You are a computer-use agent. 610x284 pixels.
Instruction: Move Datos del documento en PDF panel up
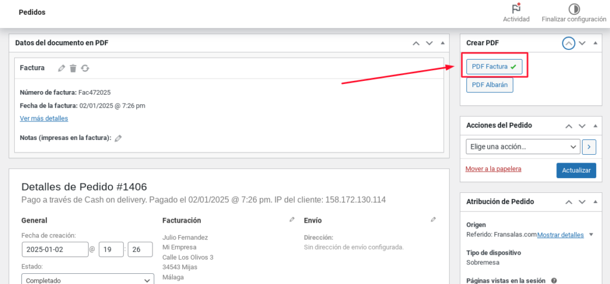click(416, 43)
